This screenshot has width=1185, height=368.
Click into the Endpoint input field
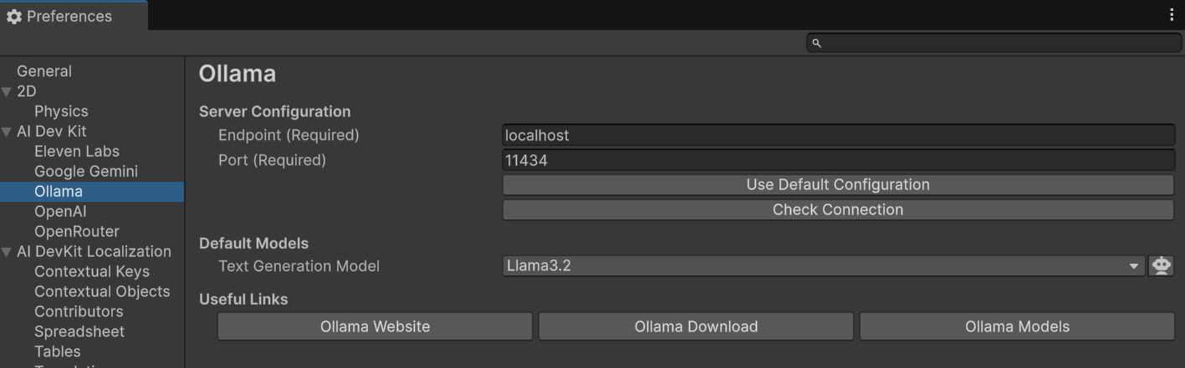tap(837, 135)
